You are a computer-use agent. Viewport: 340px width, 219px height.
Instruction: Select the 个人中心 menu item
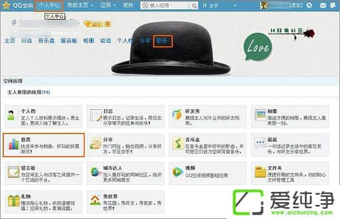pyautogui.click(x=49, y=5)
